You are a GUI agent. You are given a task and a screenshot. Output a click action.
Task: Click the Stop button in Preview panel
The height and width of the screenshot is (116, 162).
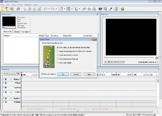[108, 62]
